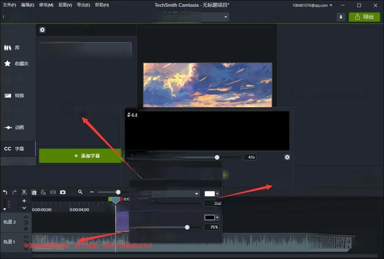Click the split clip icon
The width and height of the screenshot is (384, 259).
53,192
